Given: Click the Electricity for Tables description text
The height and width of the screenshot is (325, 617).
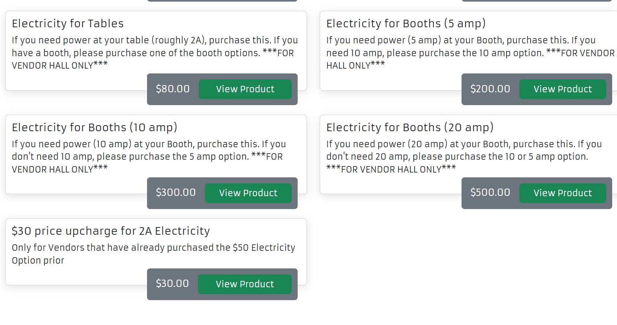Looking at the screenshot, I should (x=155, y=53).
